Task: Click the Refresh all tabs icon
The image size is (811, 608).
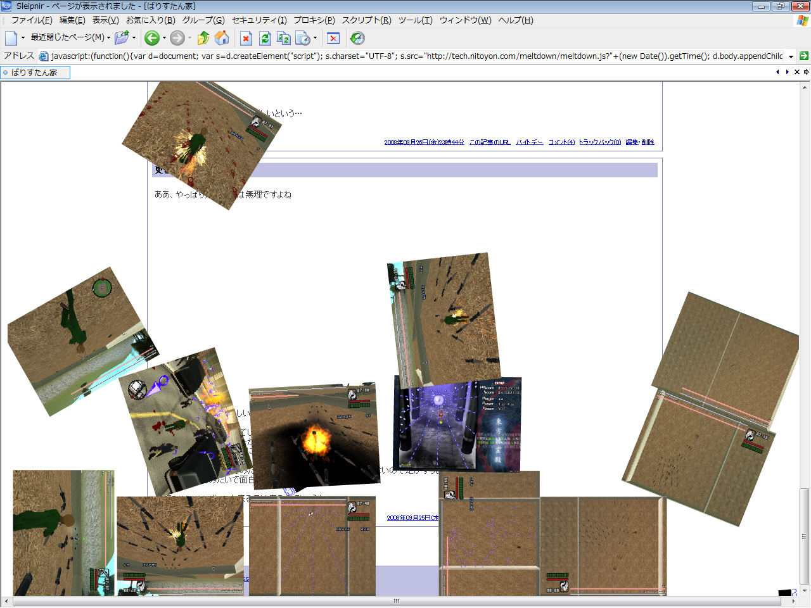Action: click(x=283, y=39)
